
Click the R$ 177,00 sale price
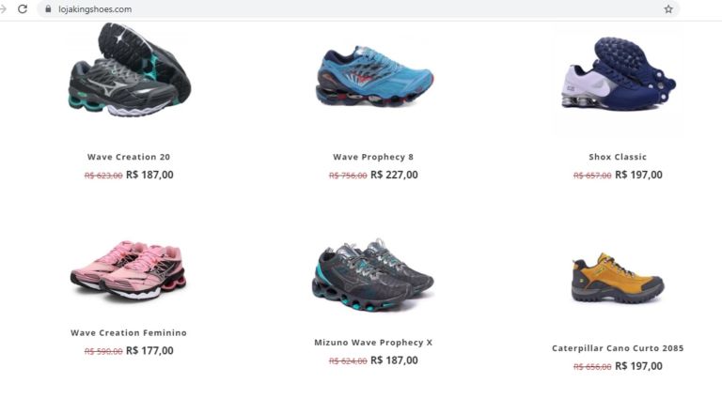(x=149, y=351)
